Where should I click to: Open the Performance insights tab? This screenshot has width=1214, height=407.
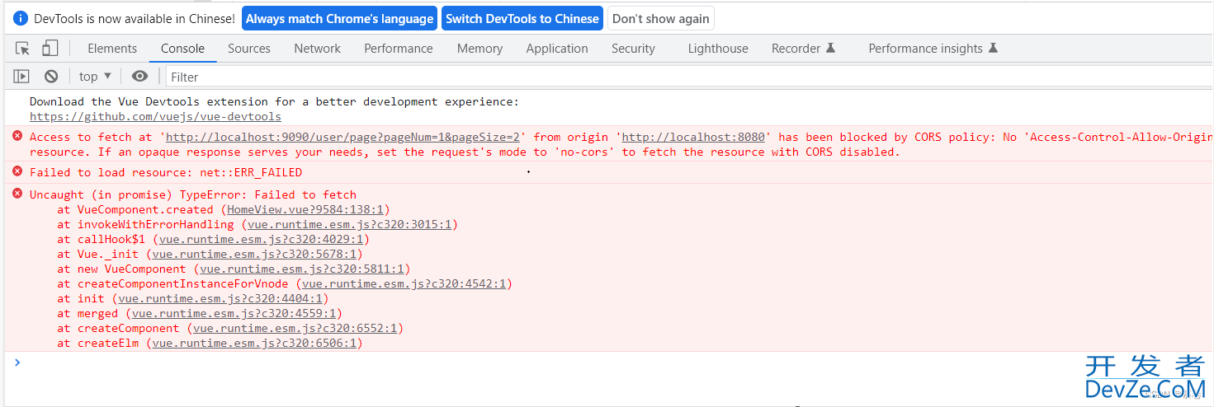[933, 48]
